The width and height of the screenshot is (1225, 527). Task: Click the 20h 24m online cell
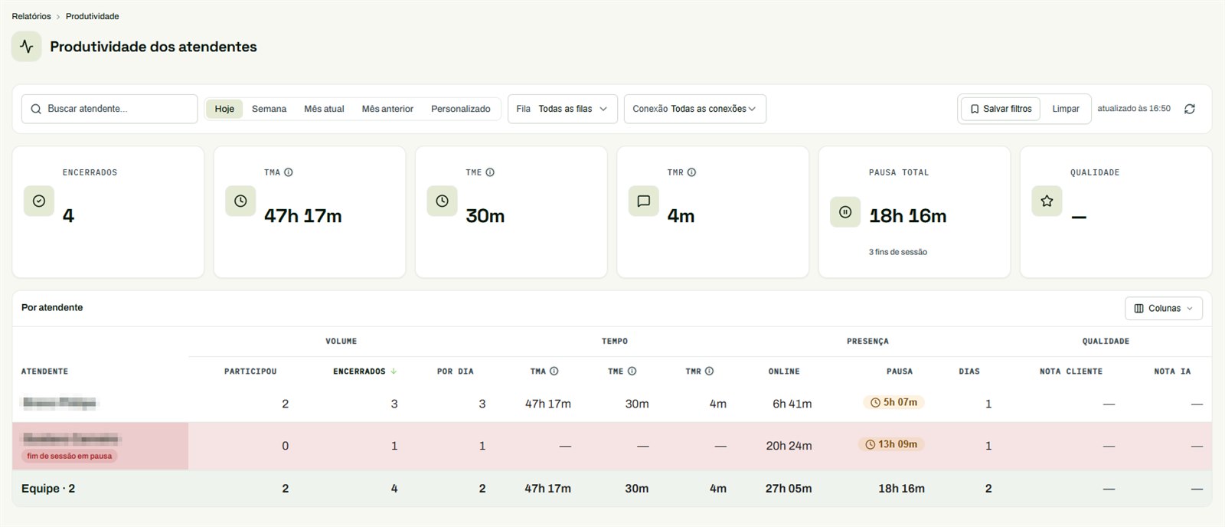coord(789,446)
